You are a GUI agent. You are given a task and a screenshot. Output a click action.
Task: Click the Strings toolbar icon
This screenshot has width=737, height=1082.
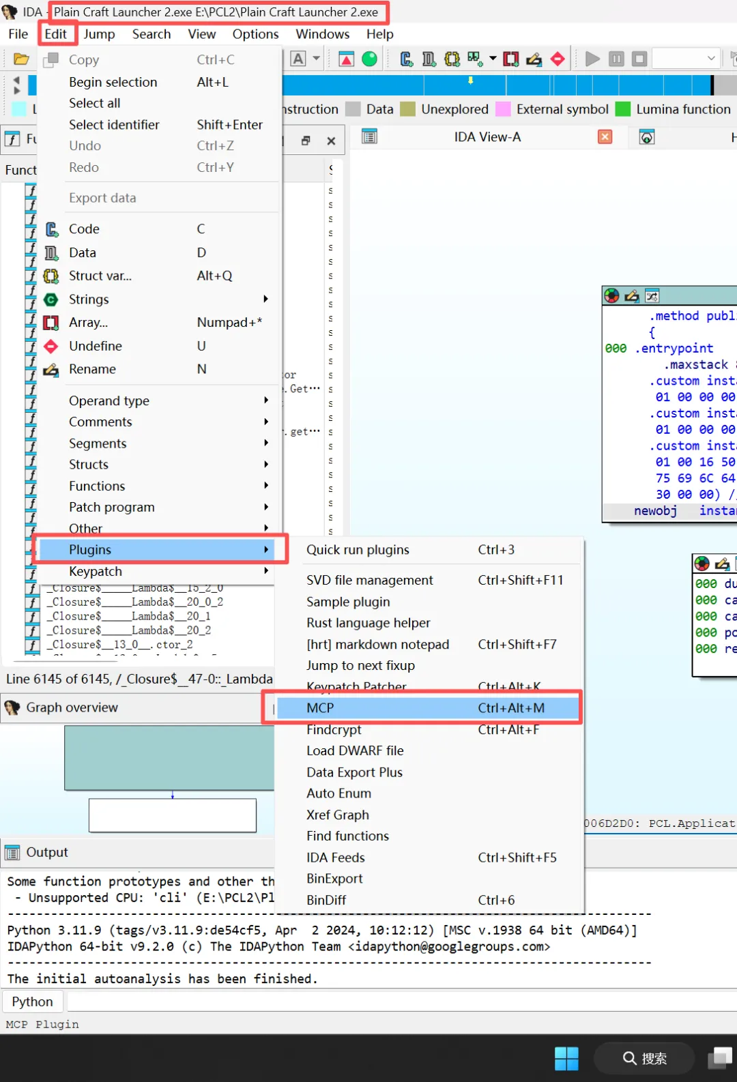(476, 59)
